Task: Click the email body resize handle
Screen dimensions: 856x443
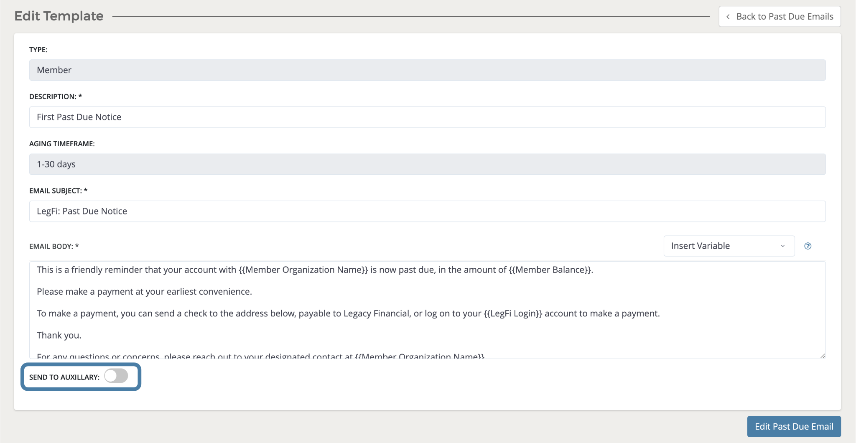Action: coord(822,356)
